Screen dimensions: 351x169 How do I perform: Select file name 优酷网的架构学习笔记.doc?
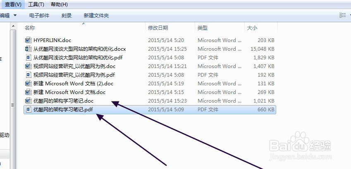pos(63,101)
